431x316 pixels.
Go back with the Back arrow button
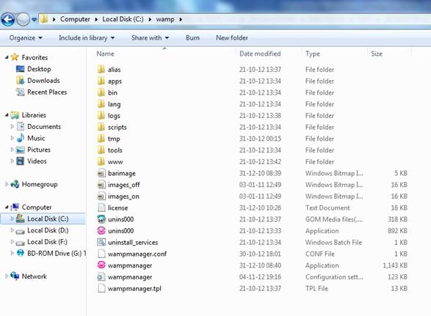8,20
